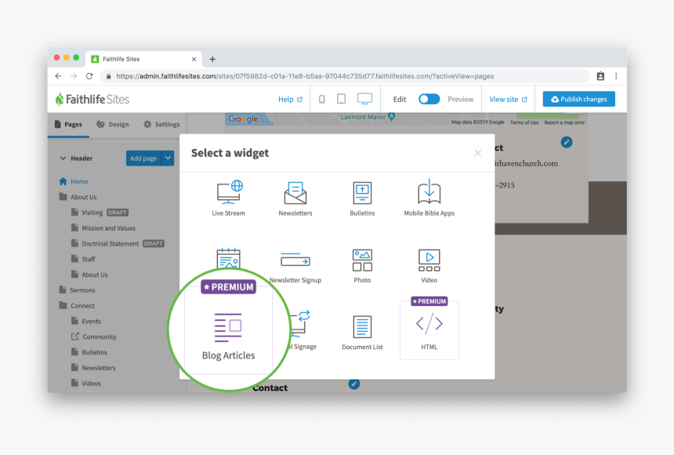Close the Faithlife Sites browser tab

194,59
